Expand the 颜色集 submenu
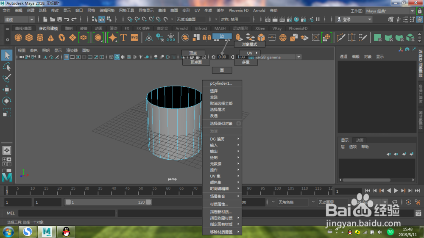Screen dimensions: 424x238 coord(222,183)
